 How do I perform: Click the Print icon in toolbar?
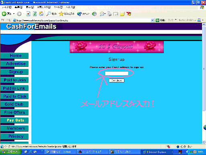coord(109,14)
